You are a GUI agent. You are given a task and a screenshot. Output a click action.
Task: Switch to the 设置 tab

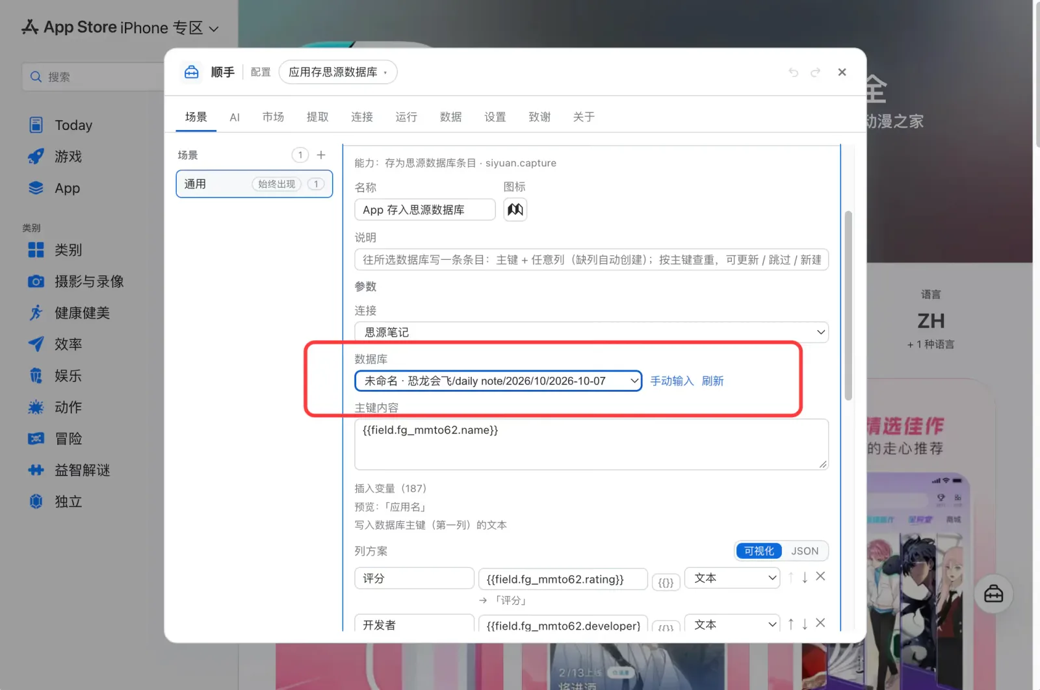pos(495,117)
